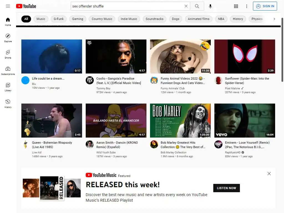Select the Animated films chip
Screen dimensions: 284x213
199,19
